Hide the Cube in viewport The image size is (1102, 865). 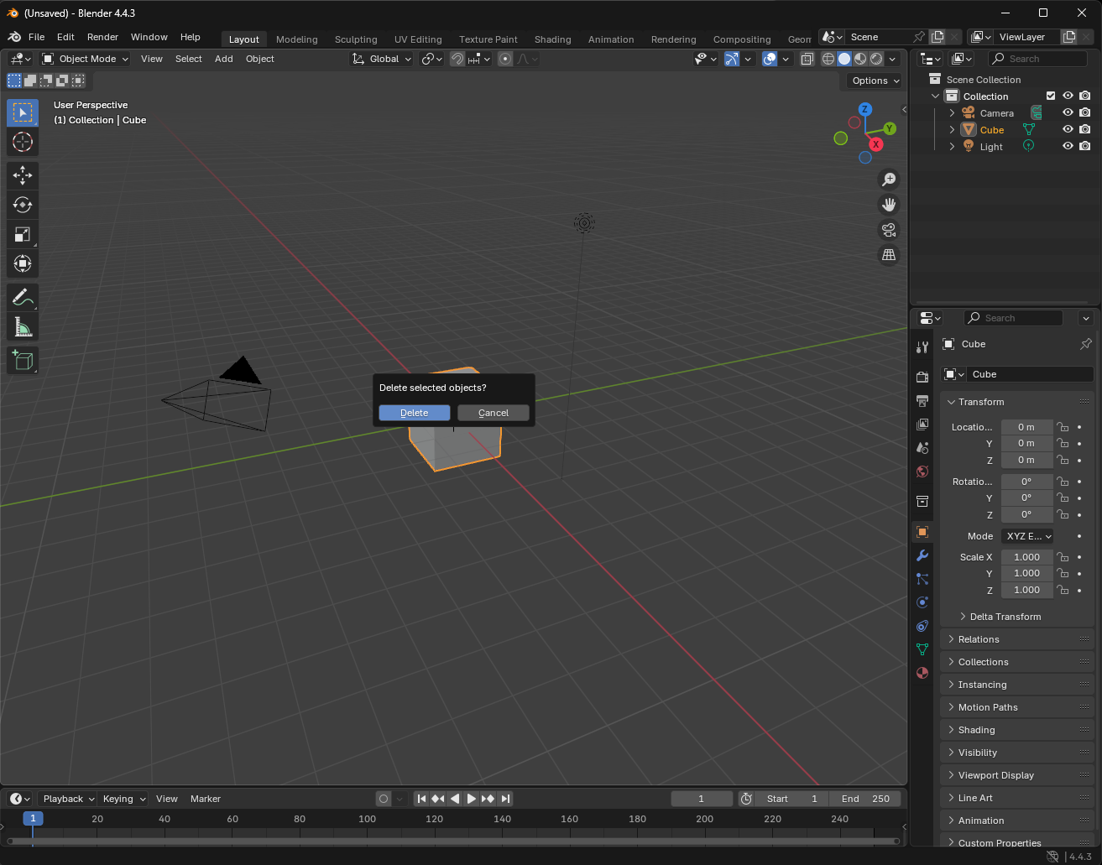pos(1068,130)
